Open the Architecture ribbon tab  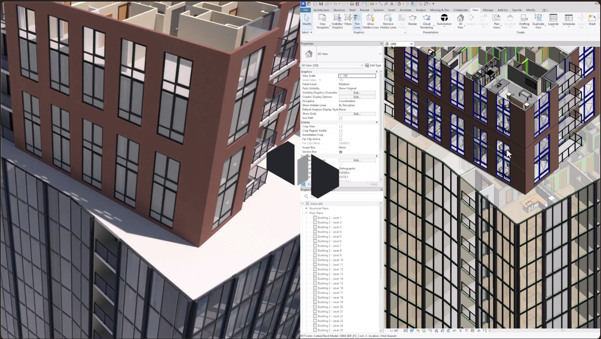321,10
